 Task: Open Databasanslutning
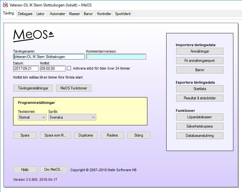point(200,136)
